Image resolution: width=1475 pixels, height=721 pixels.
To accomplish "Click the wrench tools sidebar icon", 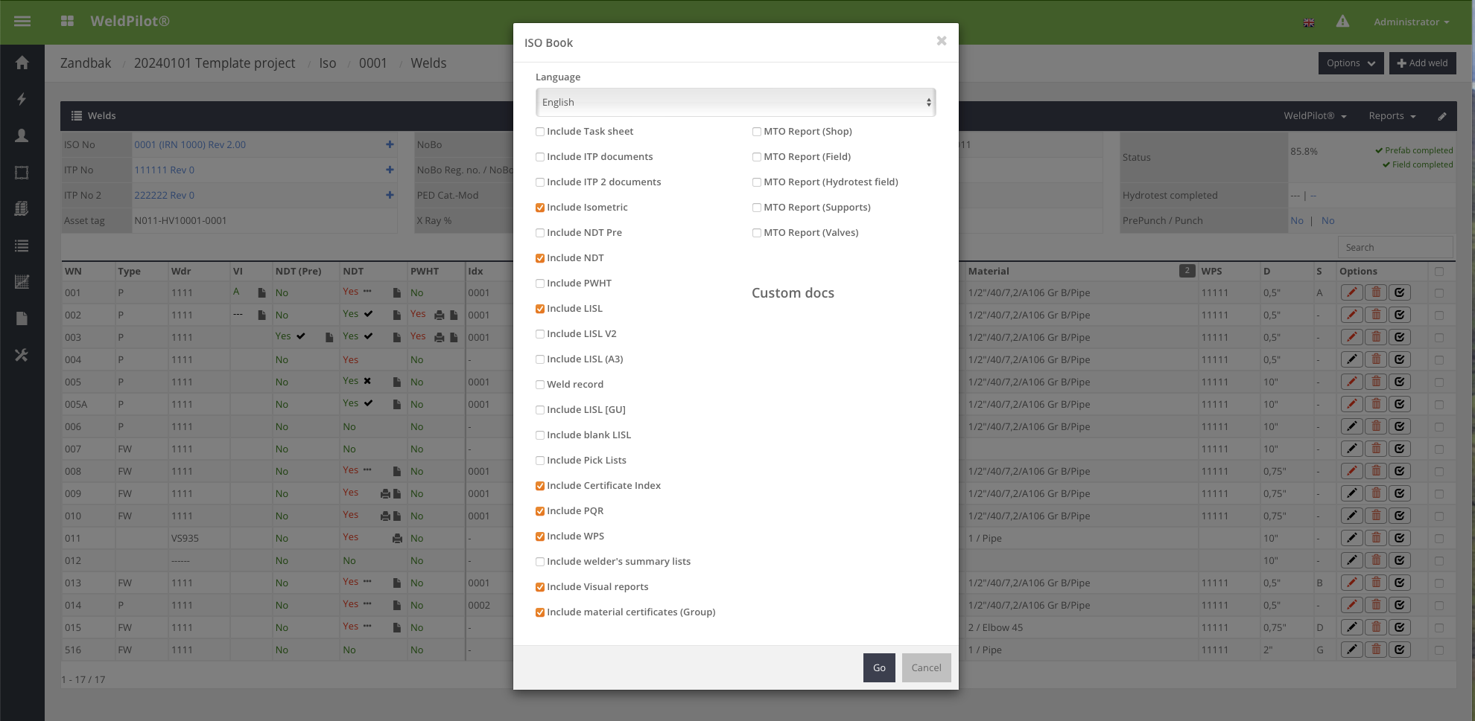I will [x=22, y=355].
